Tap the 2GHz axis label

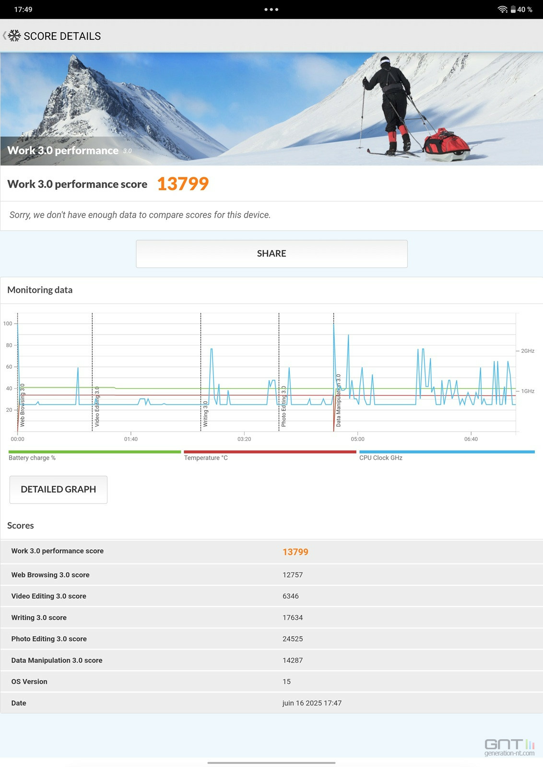click(528, 351)
